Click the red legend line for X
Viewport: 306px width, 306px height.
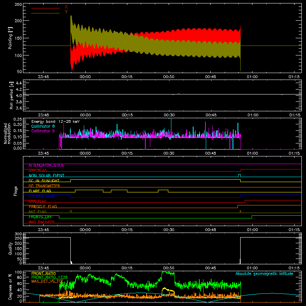(46, 8)
